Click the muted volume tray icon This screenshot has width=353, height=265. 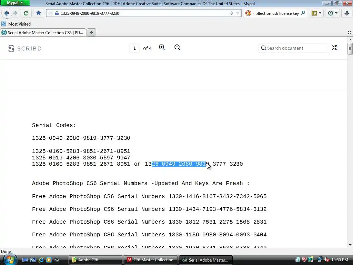coord(326,259)
